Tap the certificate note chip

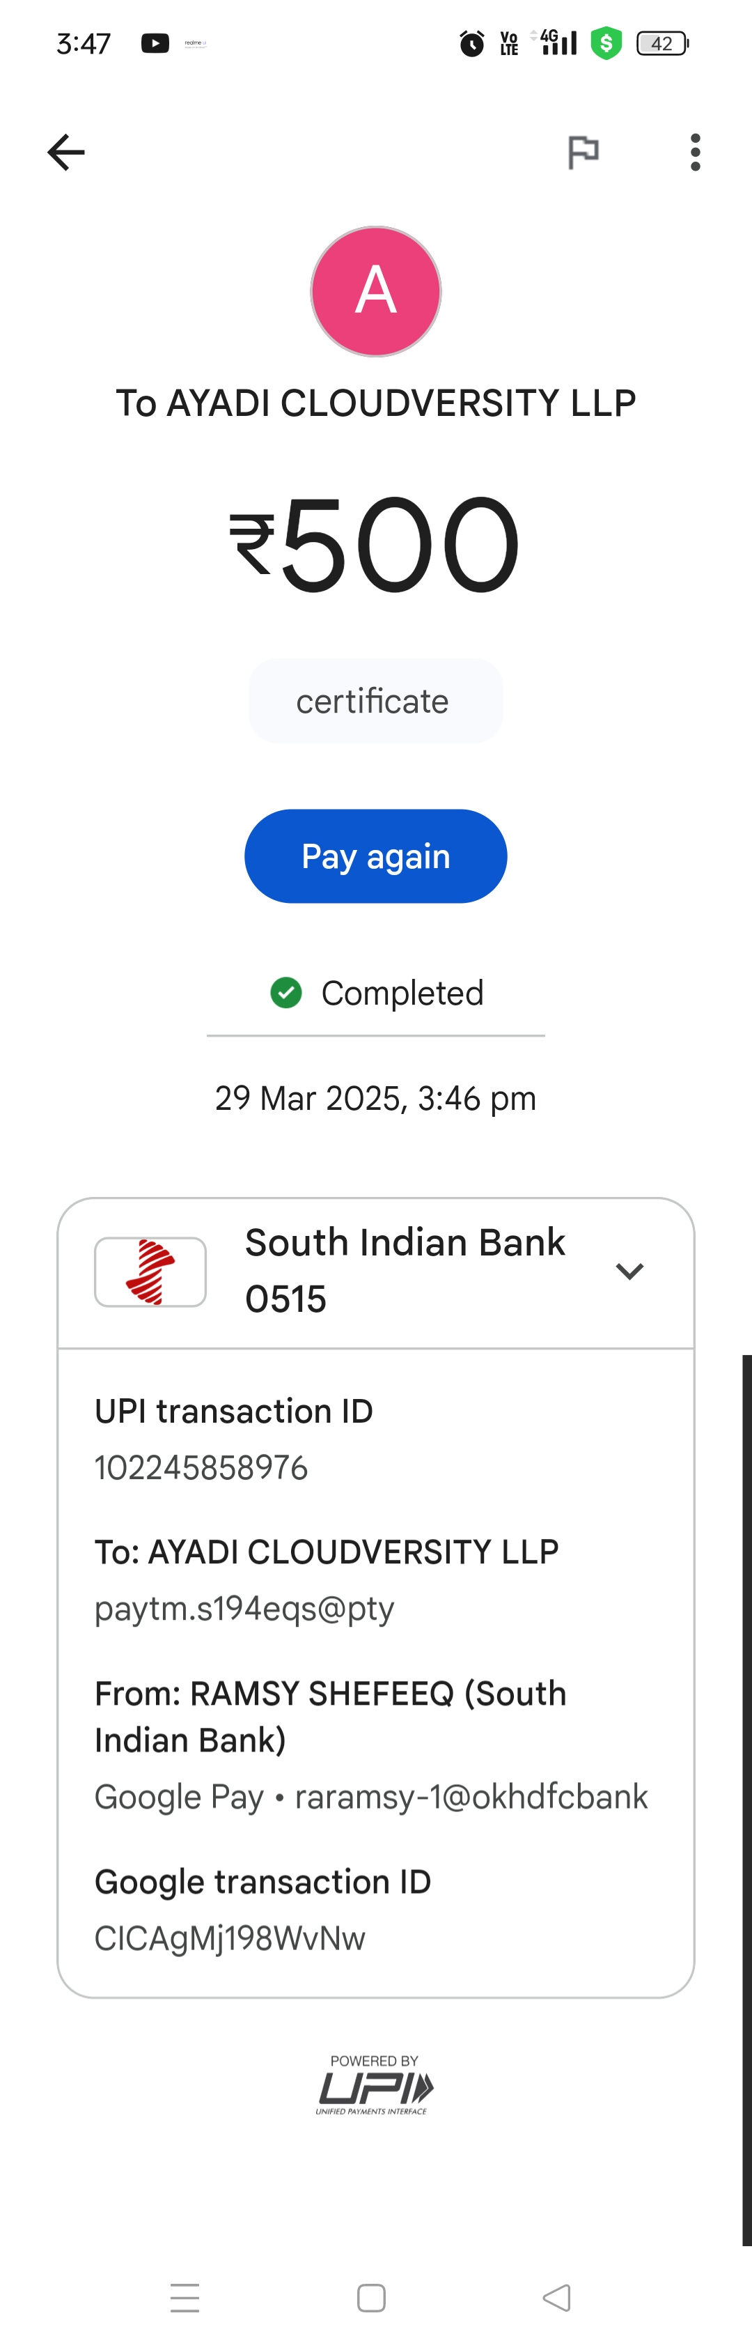pos(375,702)
